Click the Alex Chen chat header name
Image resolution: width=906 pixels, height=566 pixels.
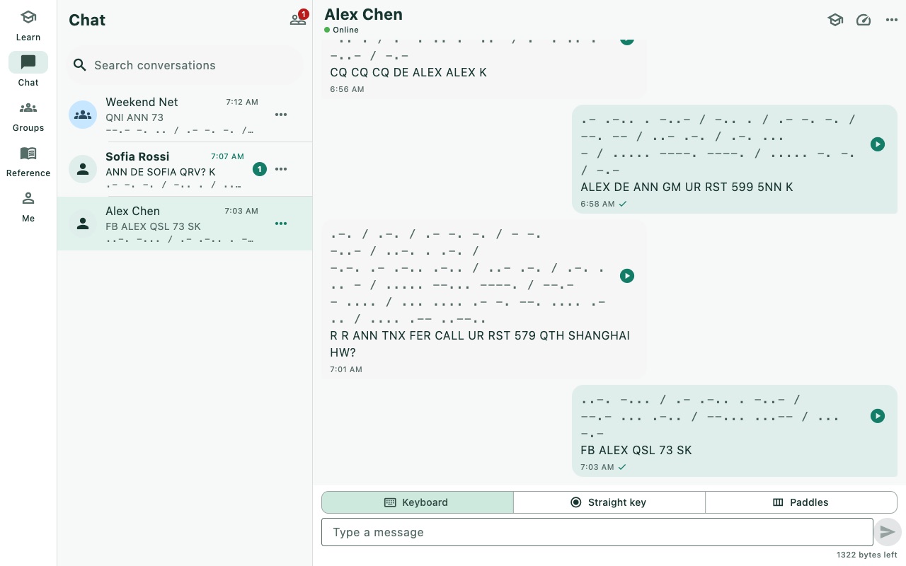click(x=363, y=14)
